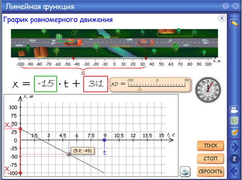Click the x0 slider triangle handle

140,89
